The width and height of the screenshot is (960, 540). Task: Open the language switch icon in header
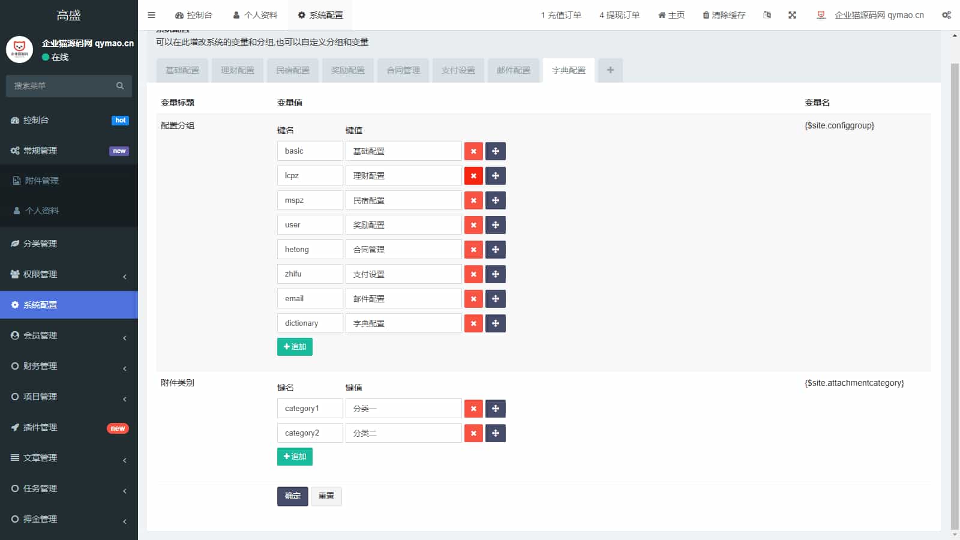pos(767,15)
